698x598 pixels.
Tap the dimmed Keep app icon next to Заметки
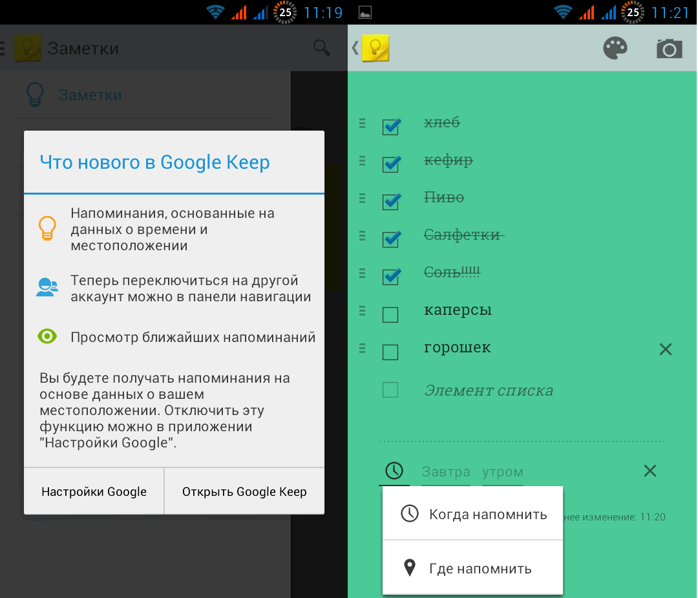(x=28, y=48)
